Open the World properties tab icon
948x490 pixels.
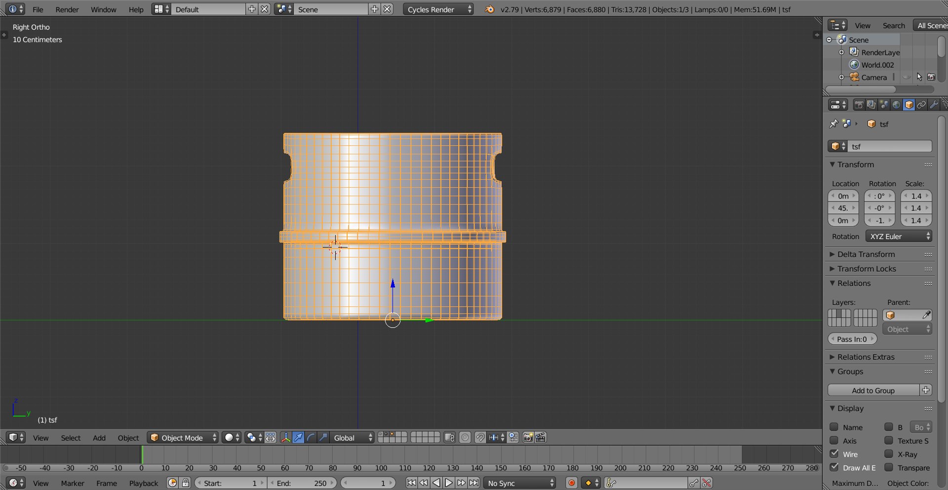896,105
